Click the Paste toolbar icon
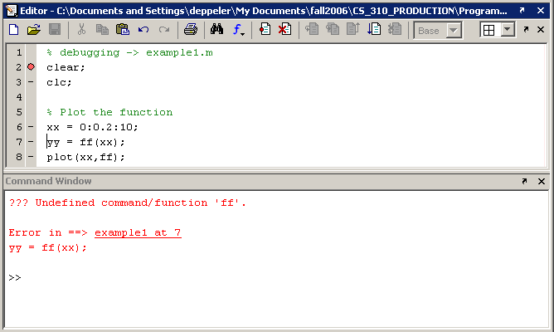The width and height of the screenshot is (554, 332). 123,30
